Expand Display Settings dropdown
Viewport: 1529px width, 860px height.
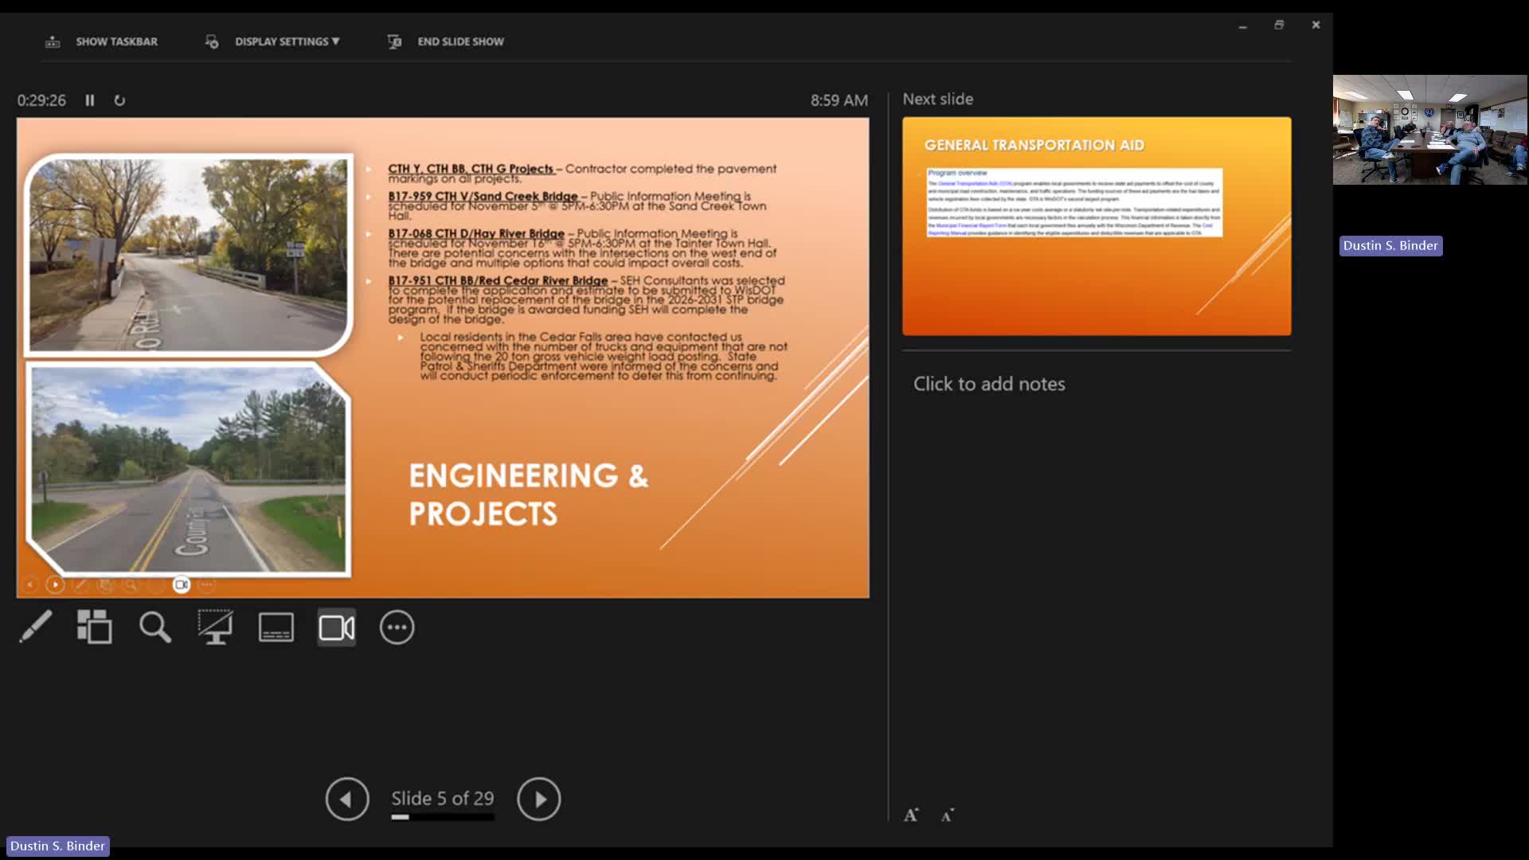click(x=287, y=41)
